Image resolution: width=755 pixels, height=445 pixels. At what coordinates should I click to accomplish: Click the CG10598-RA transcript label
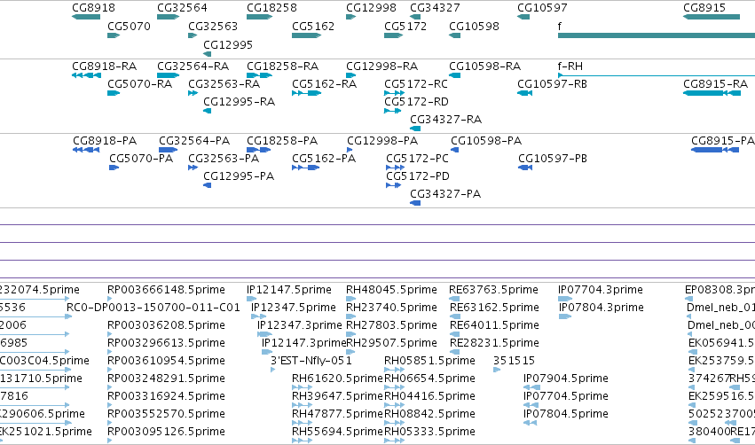pyautogui.click(x=485, y=66)
